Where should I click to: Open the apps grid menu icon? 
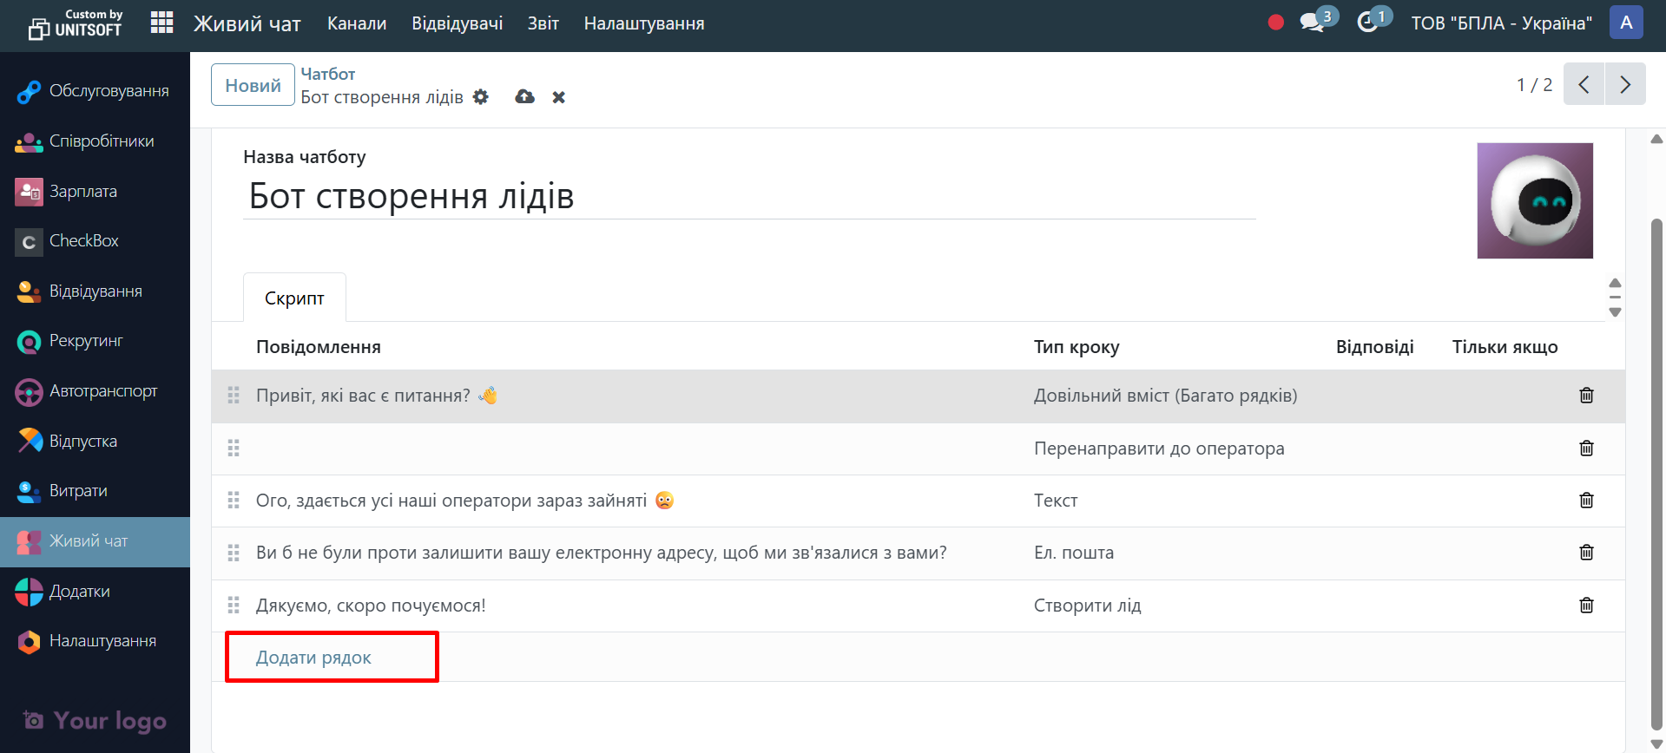(161, 23)
